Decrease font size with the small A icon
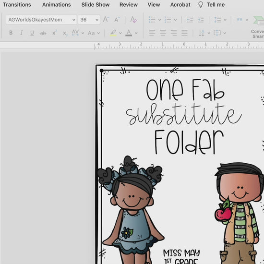 117,20
